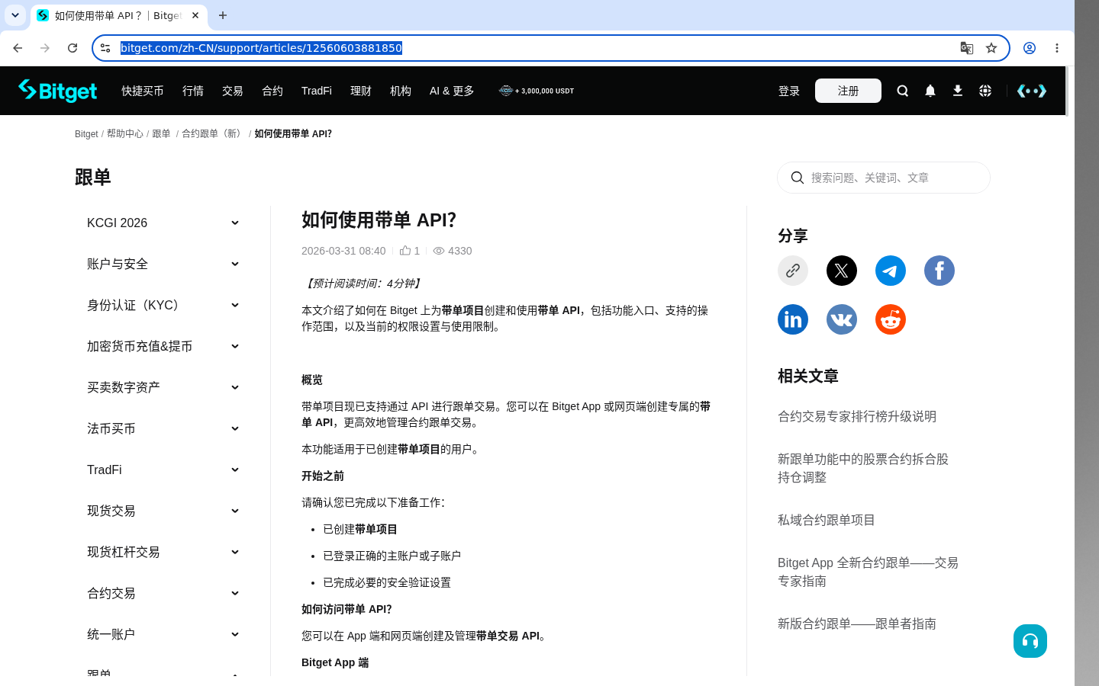Click the 注册 register button
This screenshot has width=1099, height=686.
pos(848,91)
